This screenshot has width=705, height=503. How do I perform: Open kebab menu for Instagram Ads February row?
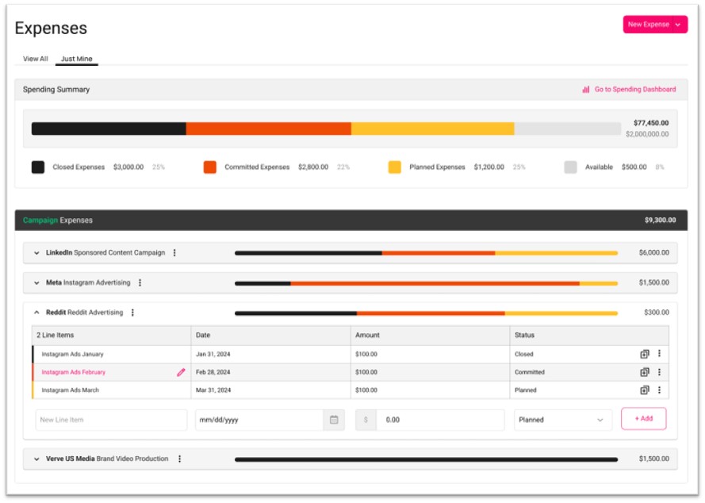[659, 372]
